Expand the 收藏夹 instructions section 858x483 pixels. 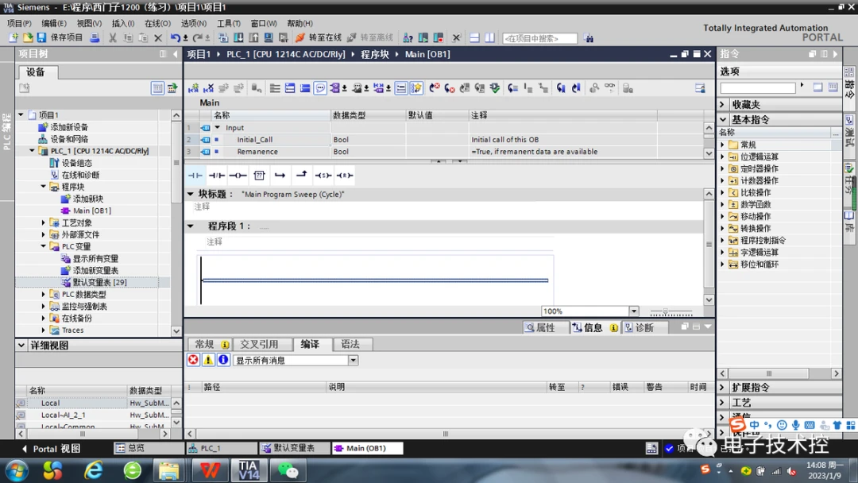coord(722,104)
